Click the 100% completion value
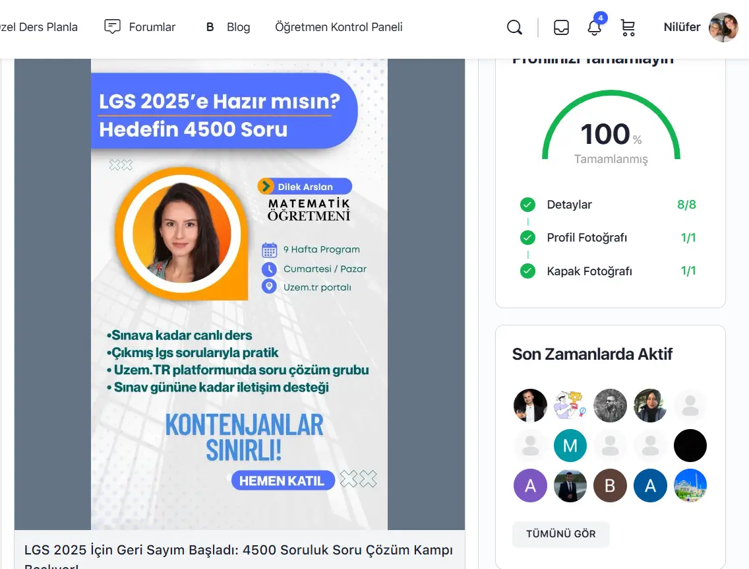 611,134
